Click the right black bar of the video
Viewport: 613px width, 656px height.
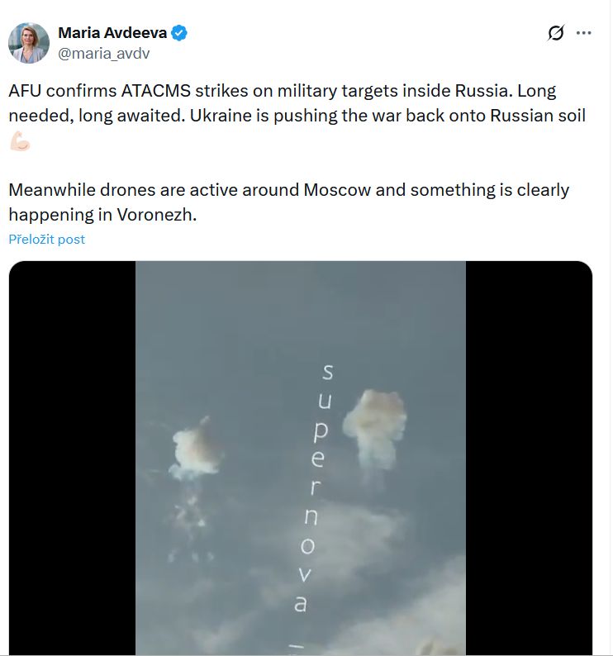[529, 459]
